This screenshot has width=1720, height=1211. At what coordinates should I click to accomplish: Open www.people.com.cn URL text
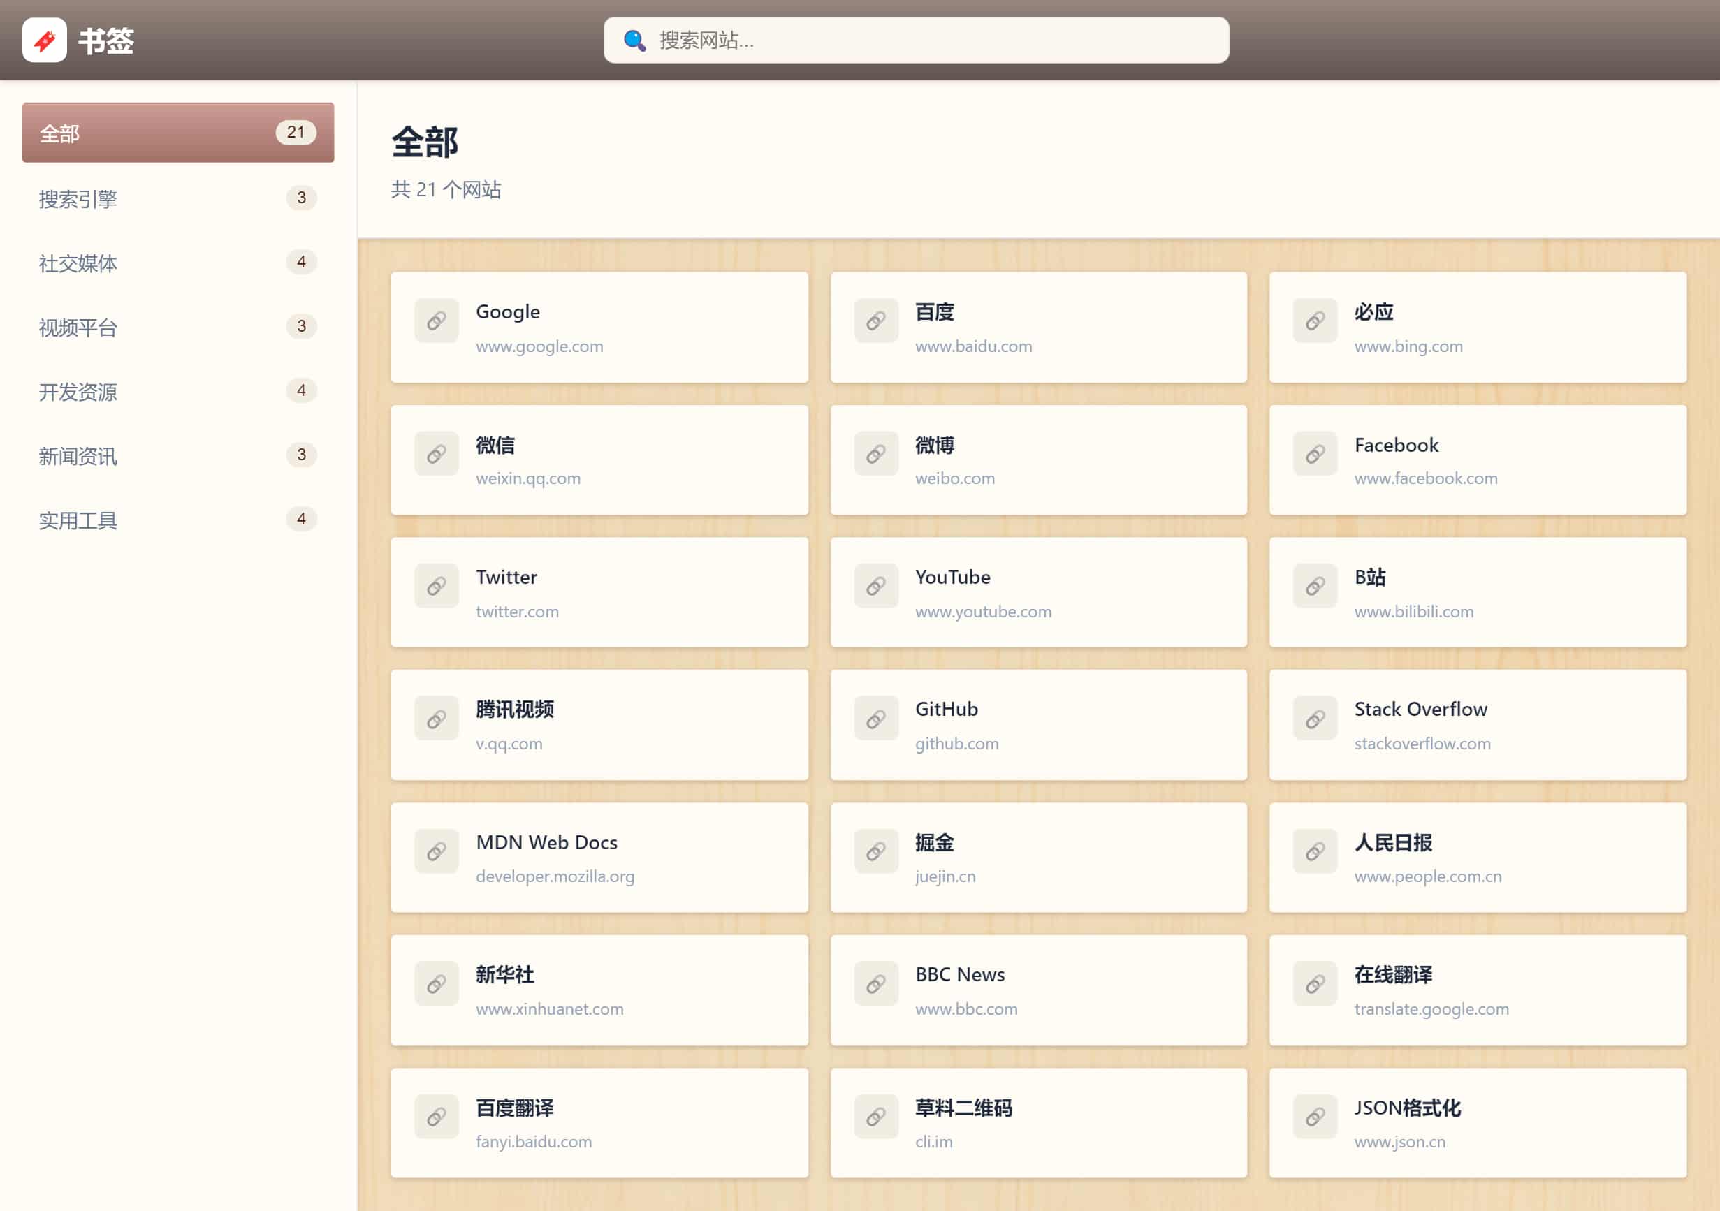[1427, 876]
